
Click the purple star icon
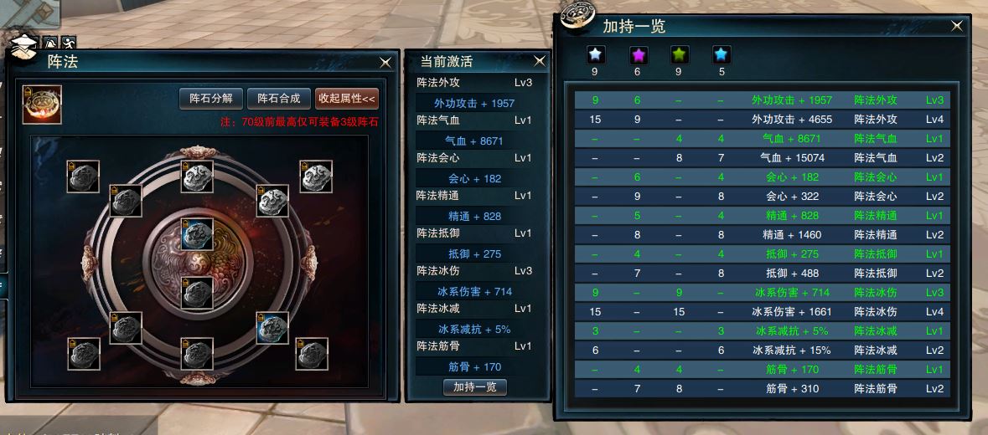(x=639, y=54)
